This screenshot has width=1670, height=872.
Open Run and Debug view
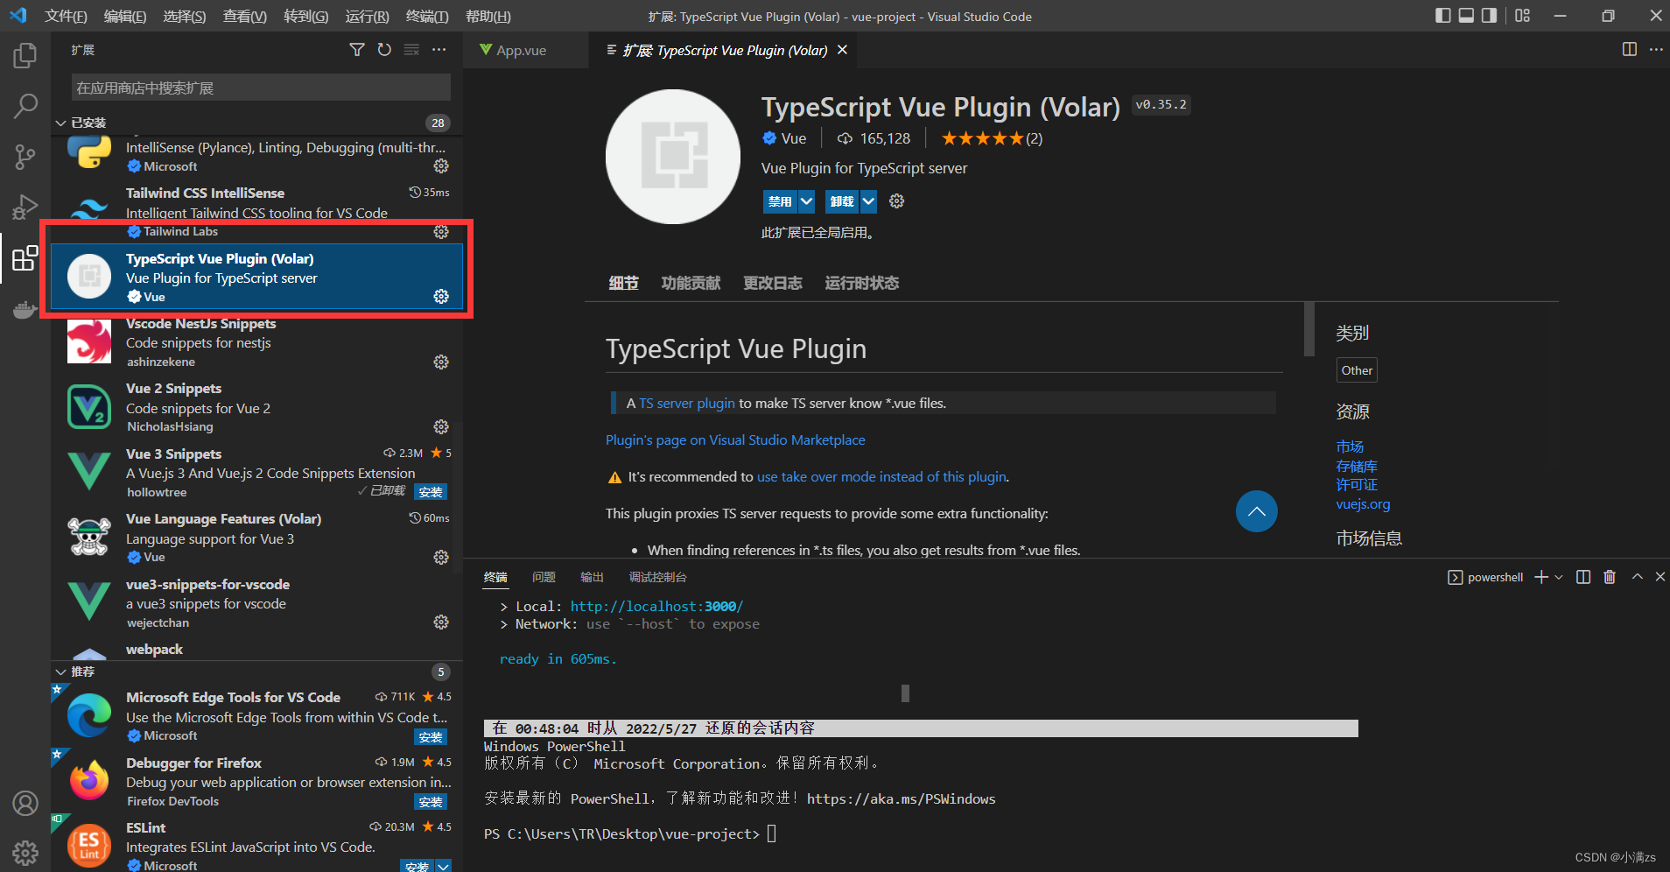(25, 207)
